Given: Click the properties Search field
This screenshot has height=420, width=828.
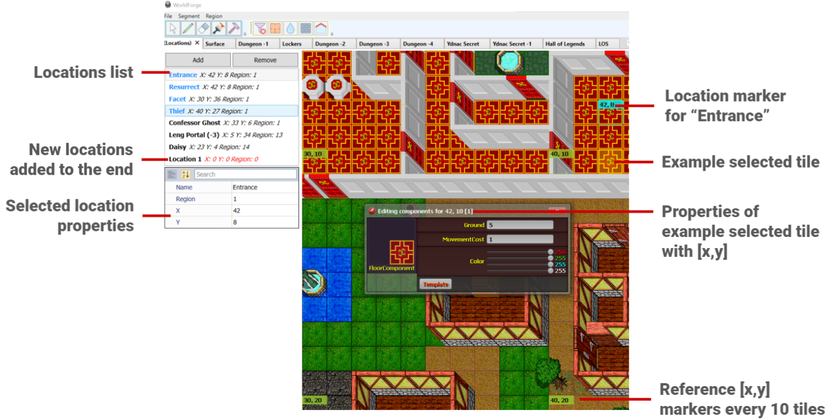Looking at the screenshot, I should [245, 174].
